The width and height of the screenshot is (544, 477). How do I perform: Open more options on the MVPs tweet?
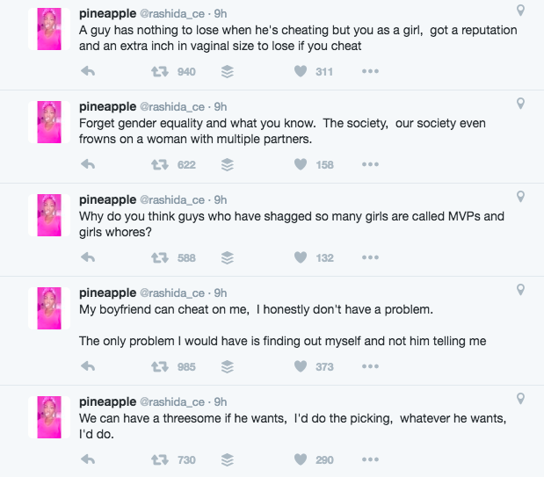370,257
